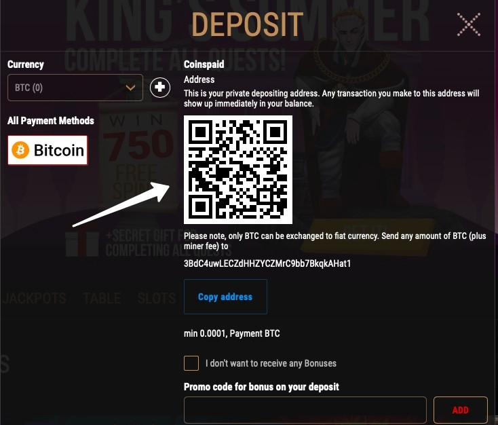Click the plus icon next to Currency
This screenshot has width=498, height=425.
click(x=159, y=87)
